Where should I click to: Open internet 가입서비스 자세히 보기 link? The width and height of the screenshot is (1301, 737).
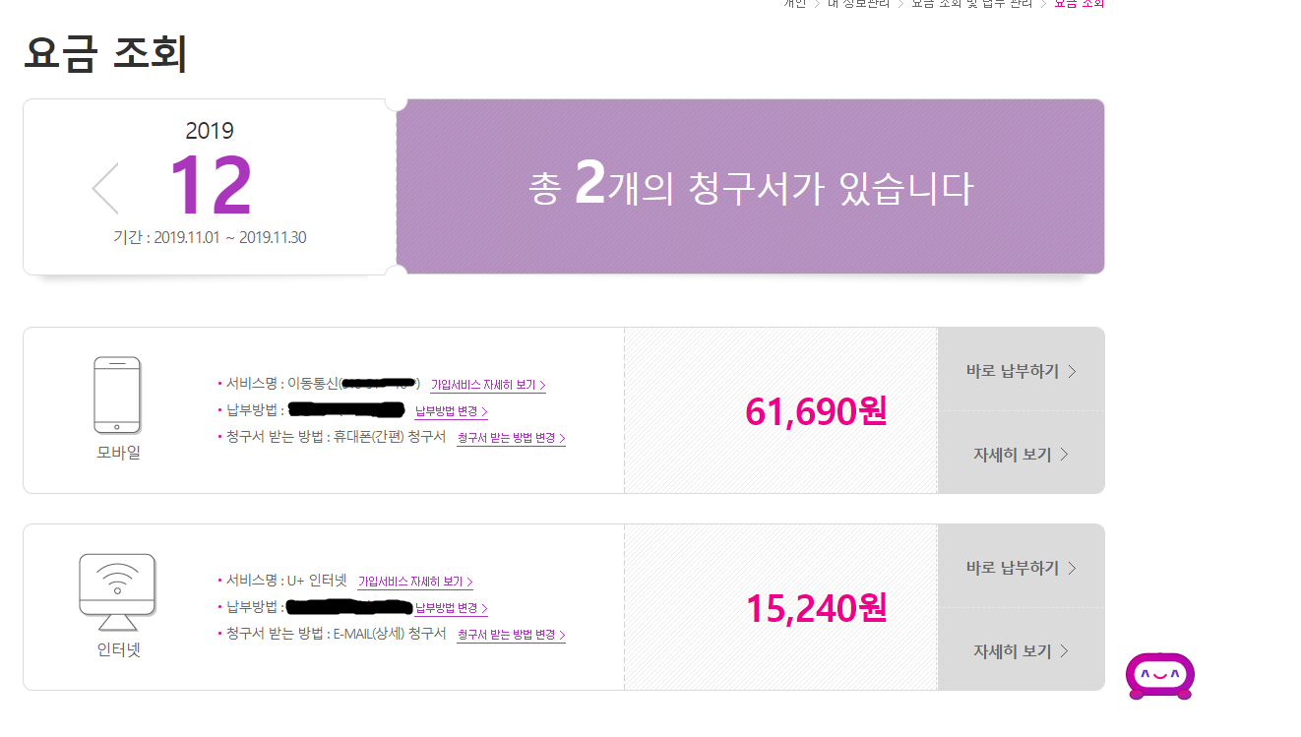point(415,582)
